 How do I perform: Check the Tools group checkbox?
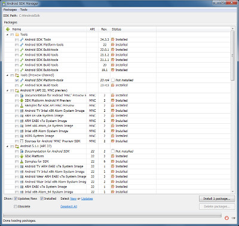tap(12, 35)
